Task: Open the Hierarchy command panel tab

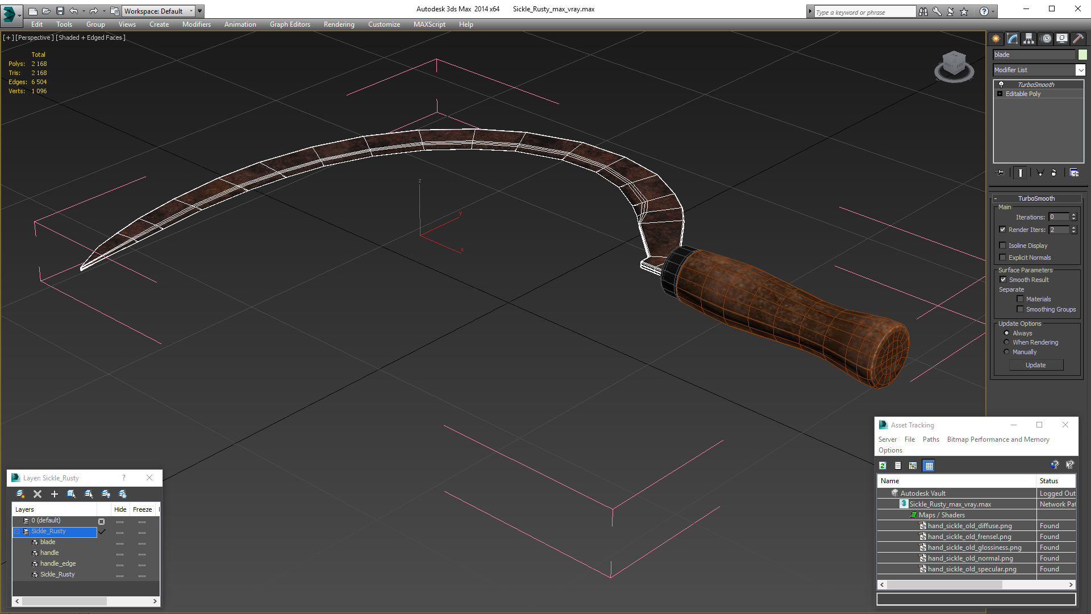Action: (1029, 39)
